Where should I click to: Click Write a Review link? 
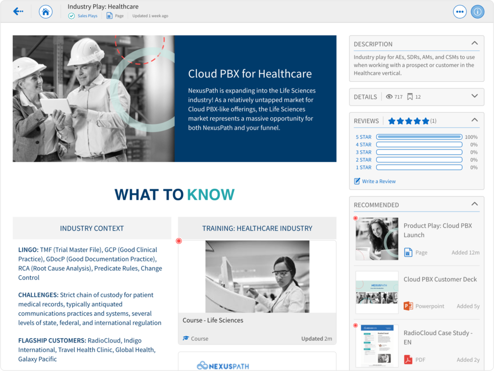click(379, 181)
